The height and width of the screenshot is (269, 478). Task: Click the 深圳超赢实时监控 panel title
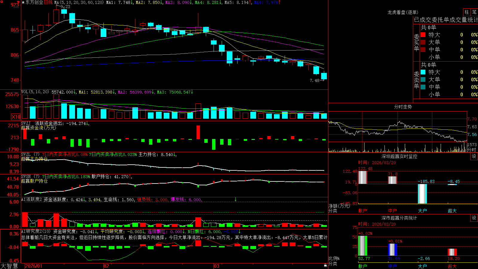399,156
